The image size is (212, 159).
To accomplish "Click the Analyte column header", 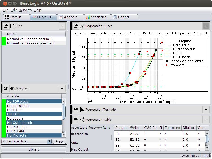I will coord(34,96).
